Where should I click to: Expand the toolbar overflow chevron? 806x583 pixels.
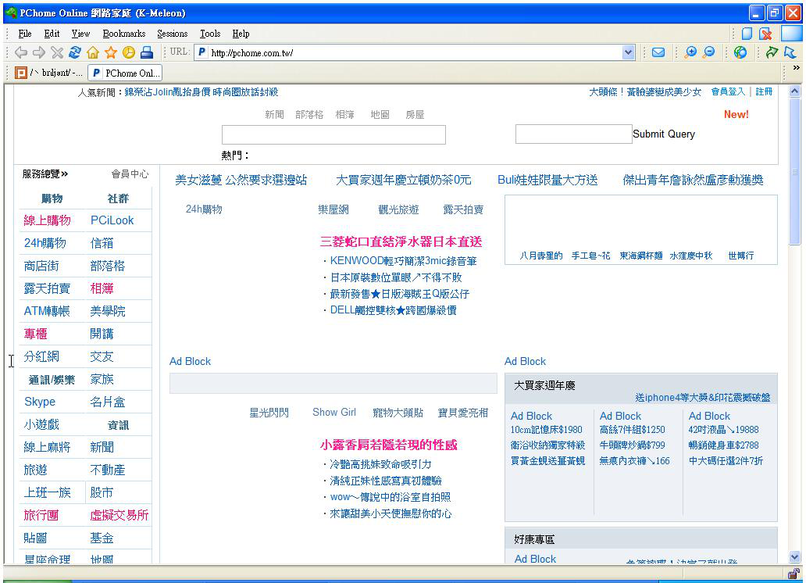point(796,69)
